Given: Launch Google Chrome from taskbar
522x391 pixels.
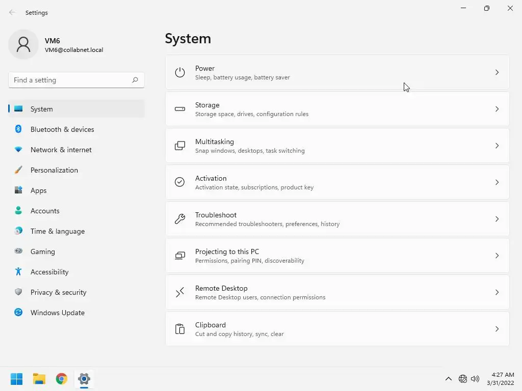Looking at the screenshot, I should tap(62, 379).
